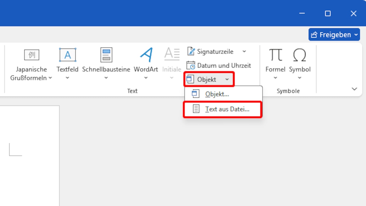Open the Symbol dropdown chevron
Viewport: 366px width, 206px height.
coord(300,78)
